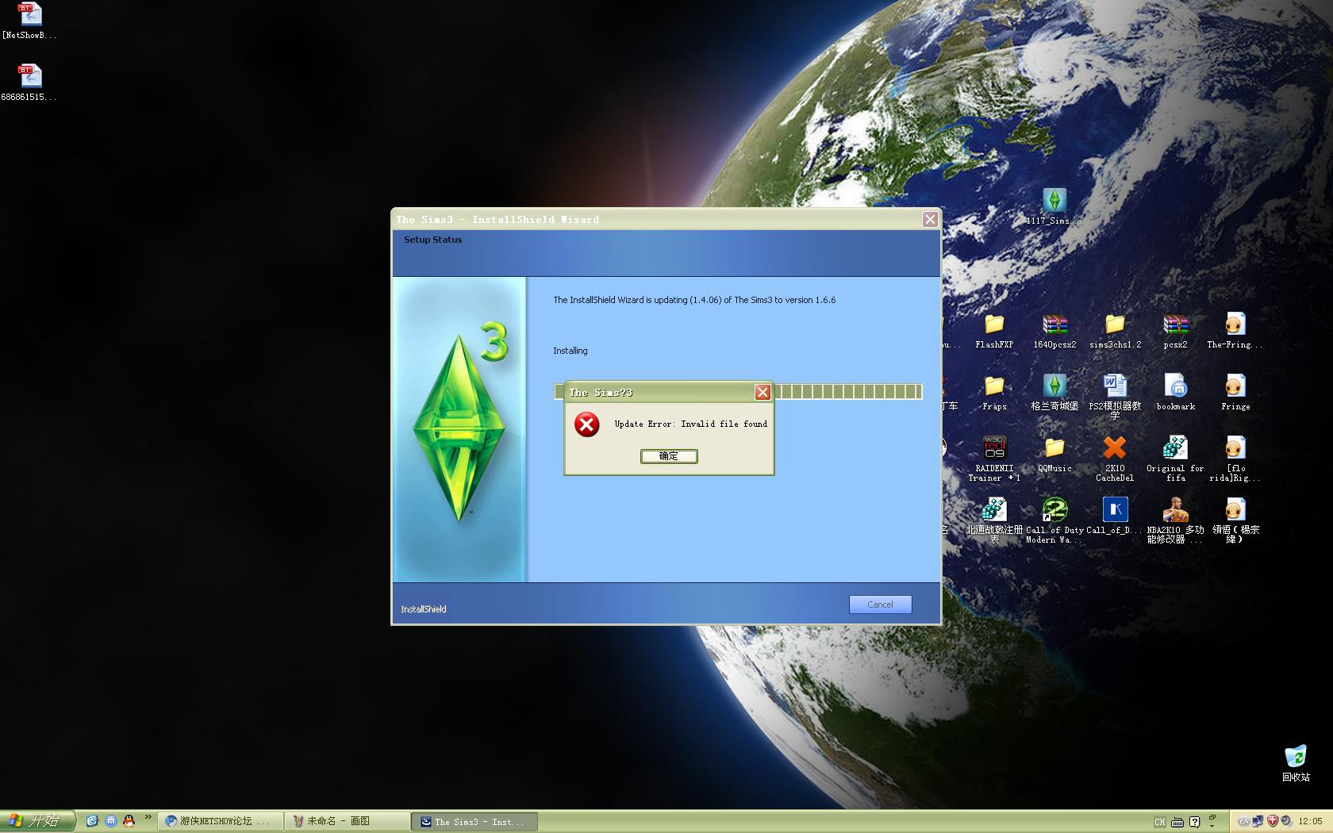Viewport: 1333px width, 833px height.
Task: Open the 开始 Start menu
Action: click(37, 821)
